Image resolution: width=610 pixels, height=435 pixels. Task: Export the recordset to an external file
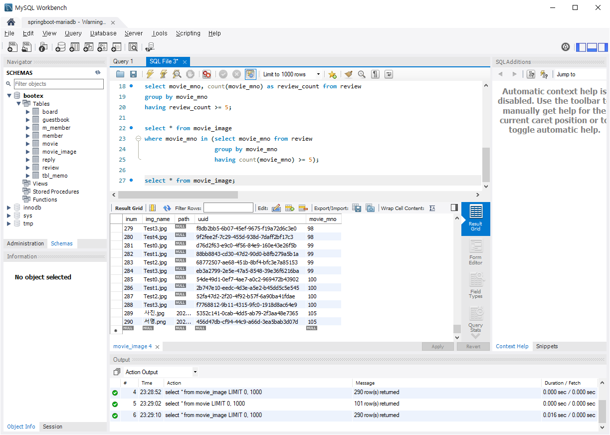[x=357, y=208]
